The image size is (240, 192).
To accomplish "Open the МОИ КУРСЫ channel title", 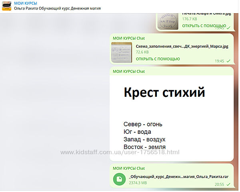I will pyautogui.click(x=25, y=3).
